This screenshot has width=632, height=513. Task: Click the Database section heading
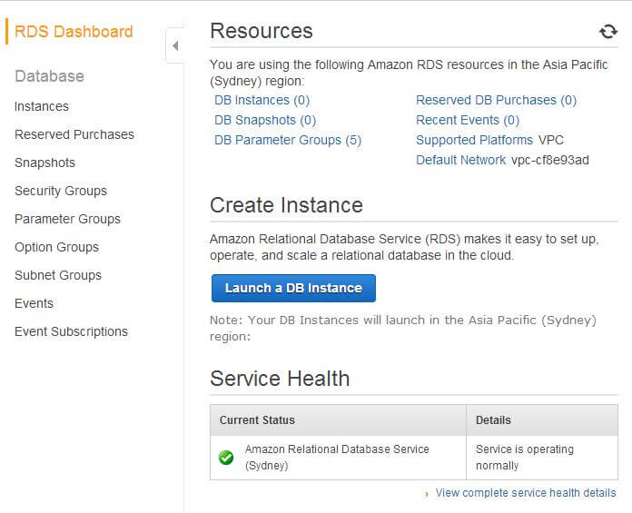tap(49, 76)
